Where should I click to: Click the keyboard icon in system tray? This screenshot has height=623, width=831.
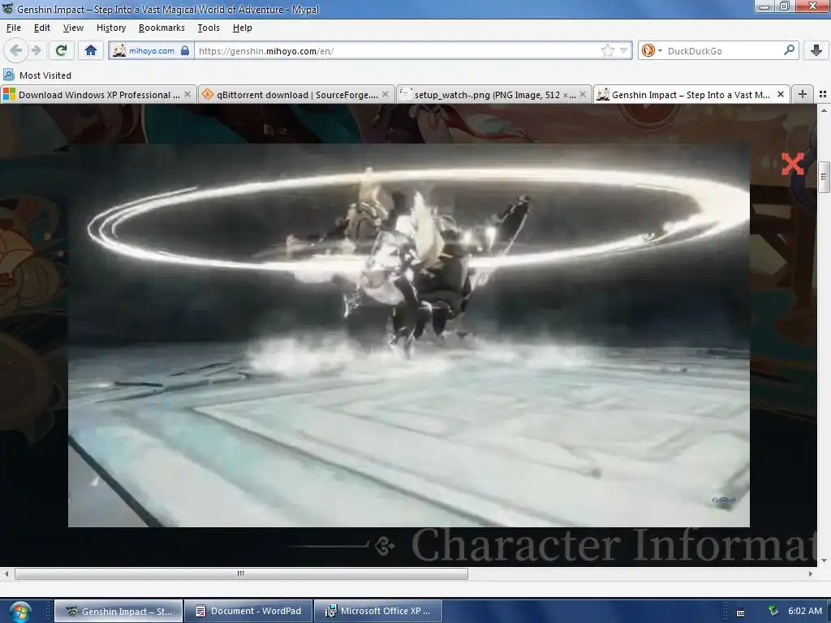coord(740,612)
